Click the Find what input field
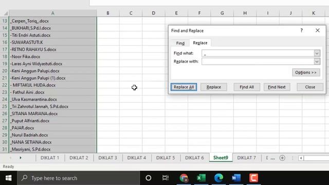Image resolution: width=329 pixels, height=185 pixels. (258, 53)
